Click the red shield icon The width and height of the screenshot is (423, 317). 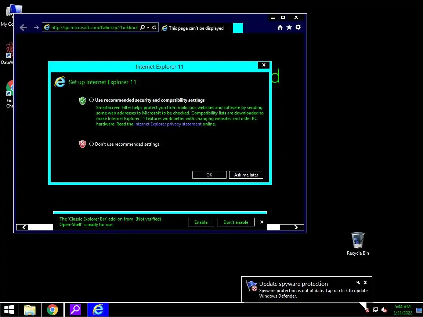(83, 144)
